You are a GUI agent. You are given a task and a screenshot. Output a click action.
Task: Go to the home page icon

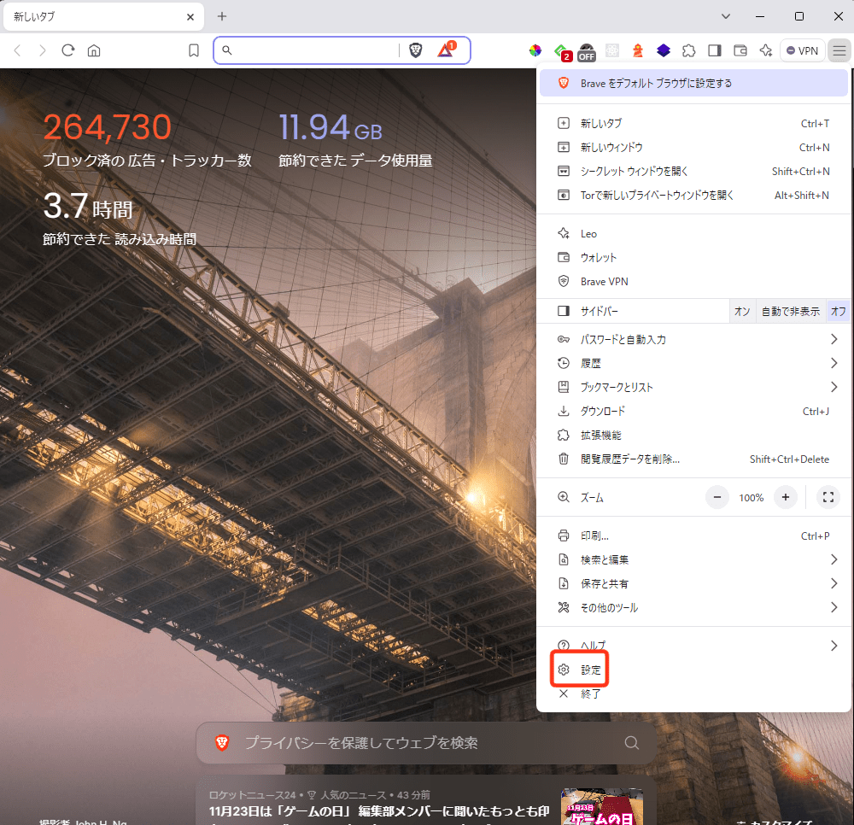click(x=94, y=50)
